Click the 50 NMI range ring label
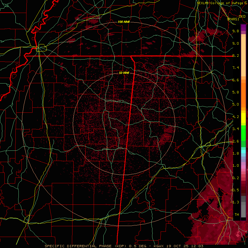Image resolution: width=248 pixels, height=248 pixels. tap(124, 73)
